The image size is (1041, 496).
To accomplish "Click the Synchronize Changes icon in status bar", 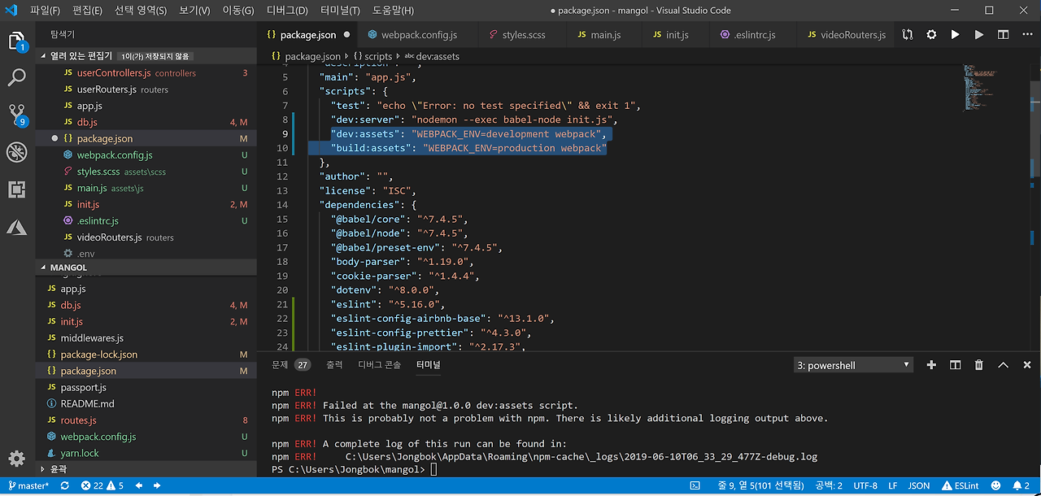I will (64, 486).
